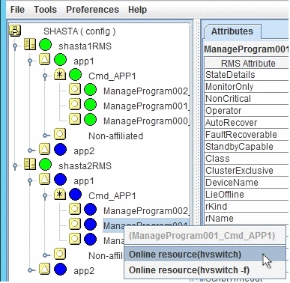The height and width of the screenshot is (283, 290).
Task: Click the AutoRecover attribute row
Action: [247, 123]
